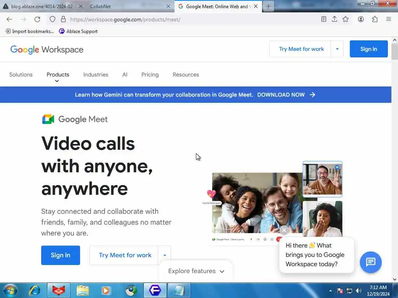Expand the Explore features chevron
Image resolution: width=398 pixels, height=298 pixels.
click(x=222, y=271)
